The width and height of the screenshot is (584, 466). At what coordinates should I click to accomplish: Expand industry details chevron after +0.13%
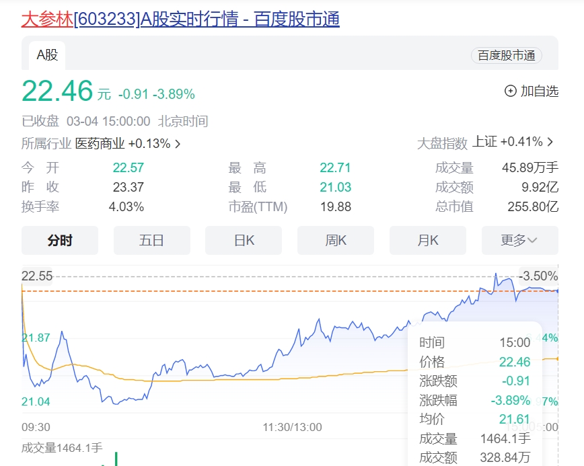coord(178,144)
